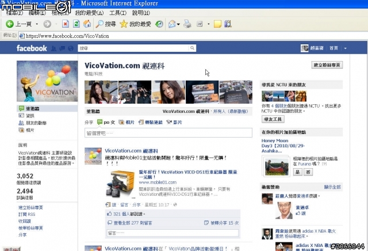
Task: Open the first photo in page photo strip
Action: [x=101, y=92]
